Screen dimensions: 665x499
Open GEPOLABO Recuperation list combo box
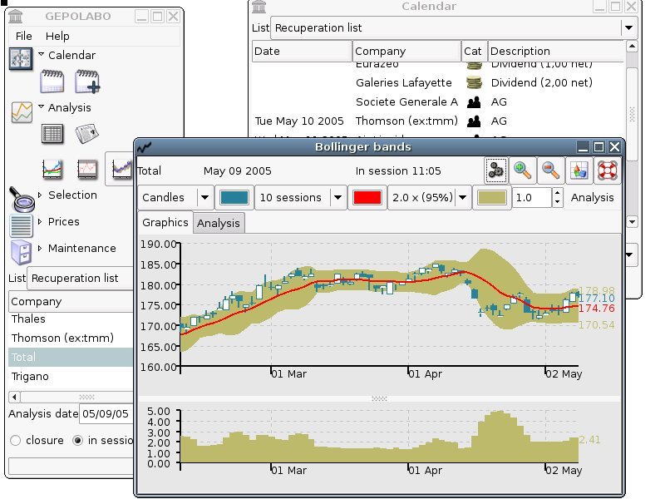[81, 279]
